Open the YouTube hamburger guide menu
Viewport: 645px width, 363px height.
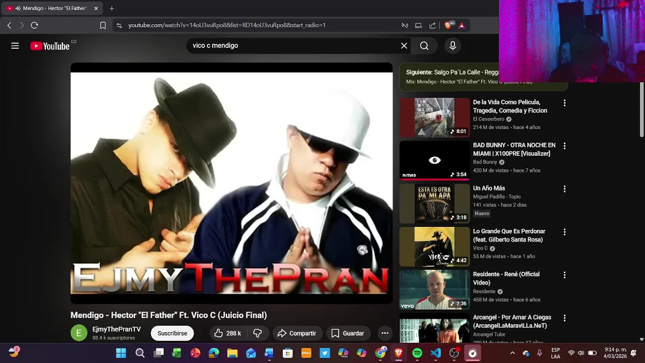[15, 46]
